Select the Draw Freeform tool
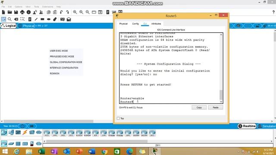The height and width of the screenshot is (155, 276). (x=55, y=19)
